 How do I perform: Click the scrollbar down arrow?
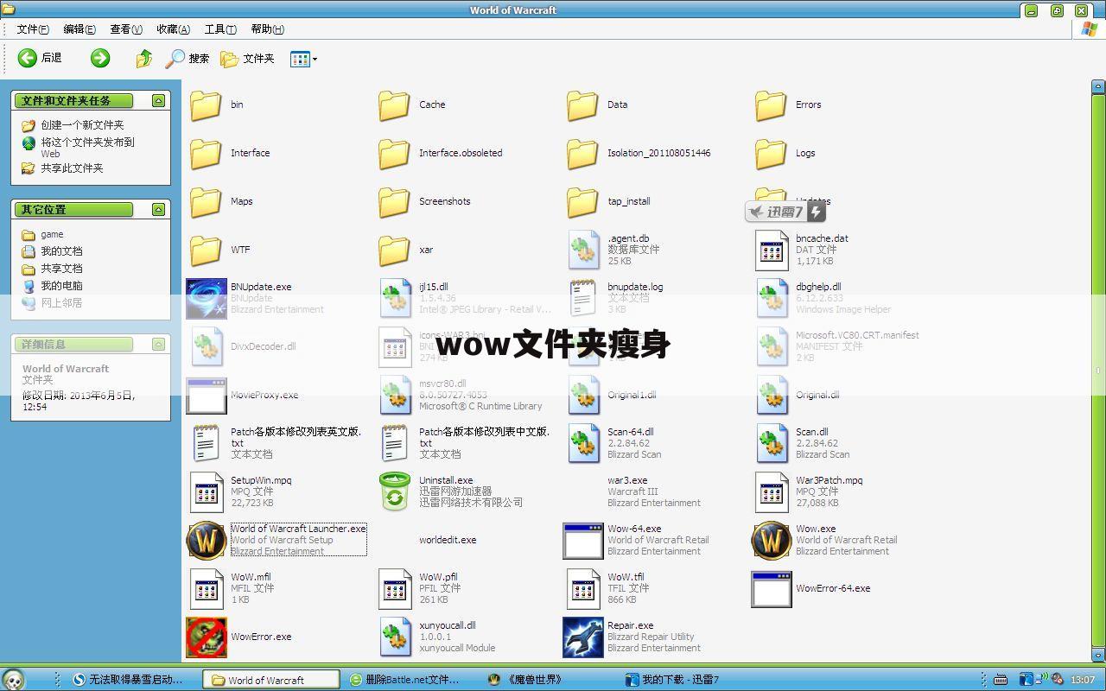tap(1098, 656)
